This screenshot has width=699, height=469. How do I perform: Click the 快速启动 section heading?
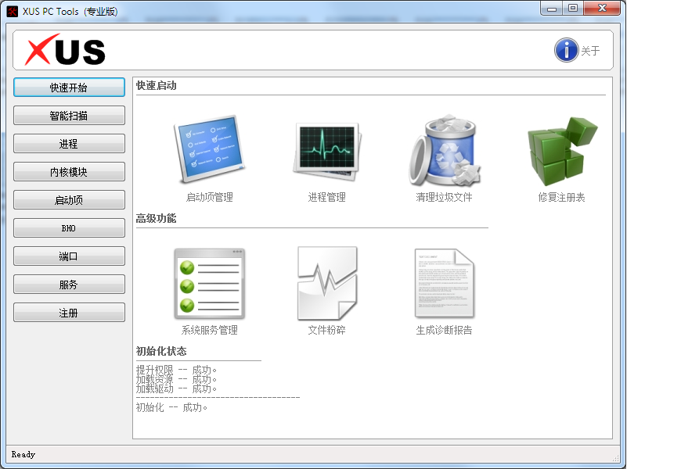157,85
